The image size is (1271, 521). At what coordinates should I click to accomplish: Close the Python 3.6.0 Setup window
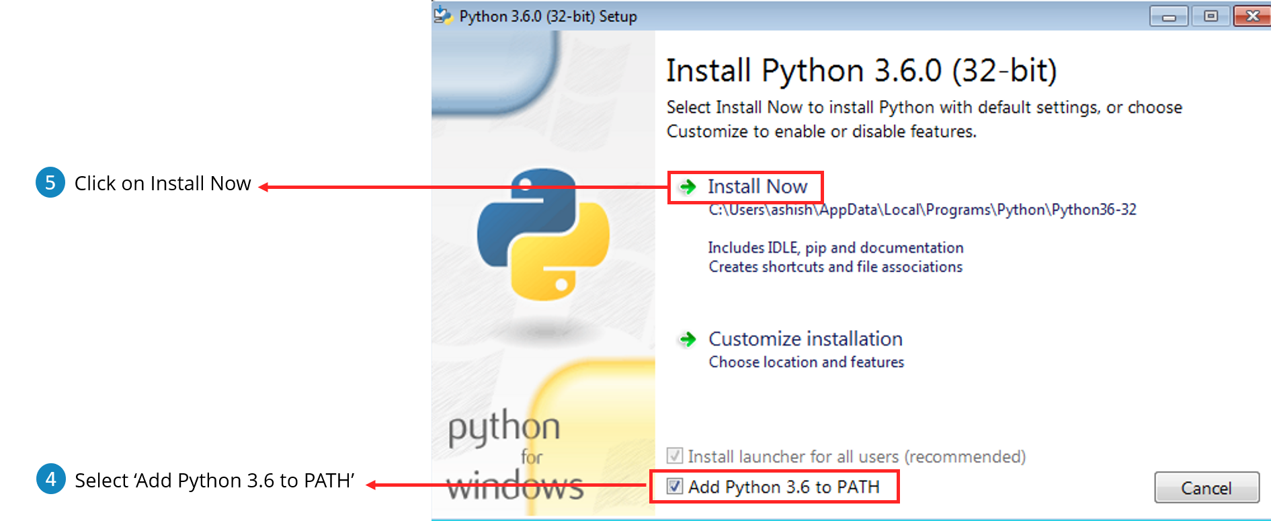1252,16
